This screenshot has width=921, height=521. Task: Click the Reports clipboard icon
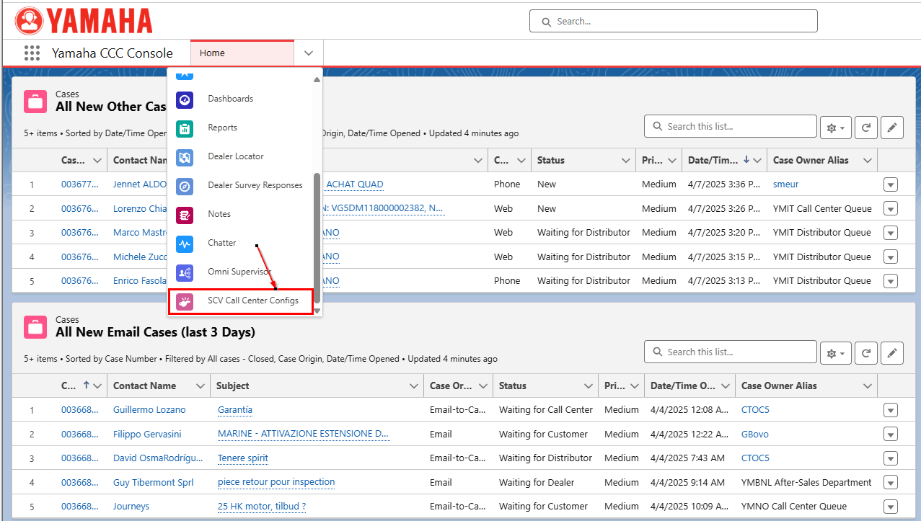point(185,128)
